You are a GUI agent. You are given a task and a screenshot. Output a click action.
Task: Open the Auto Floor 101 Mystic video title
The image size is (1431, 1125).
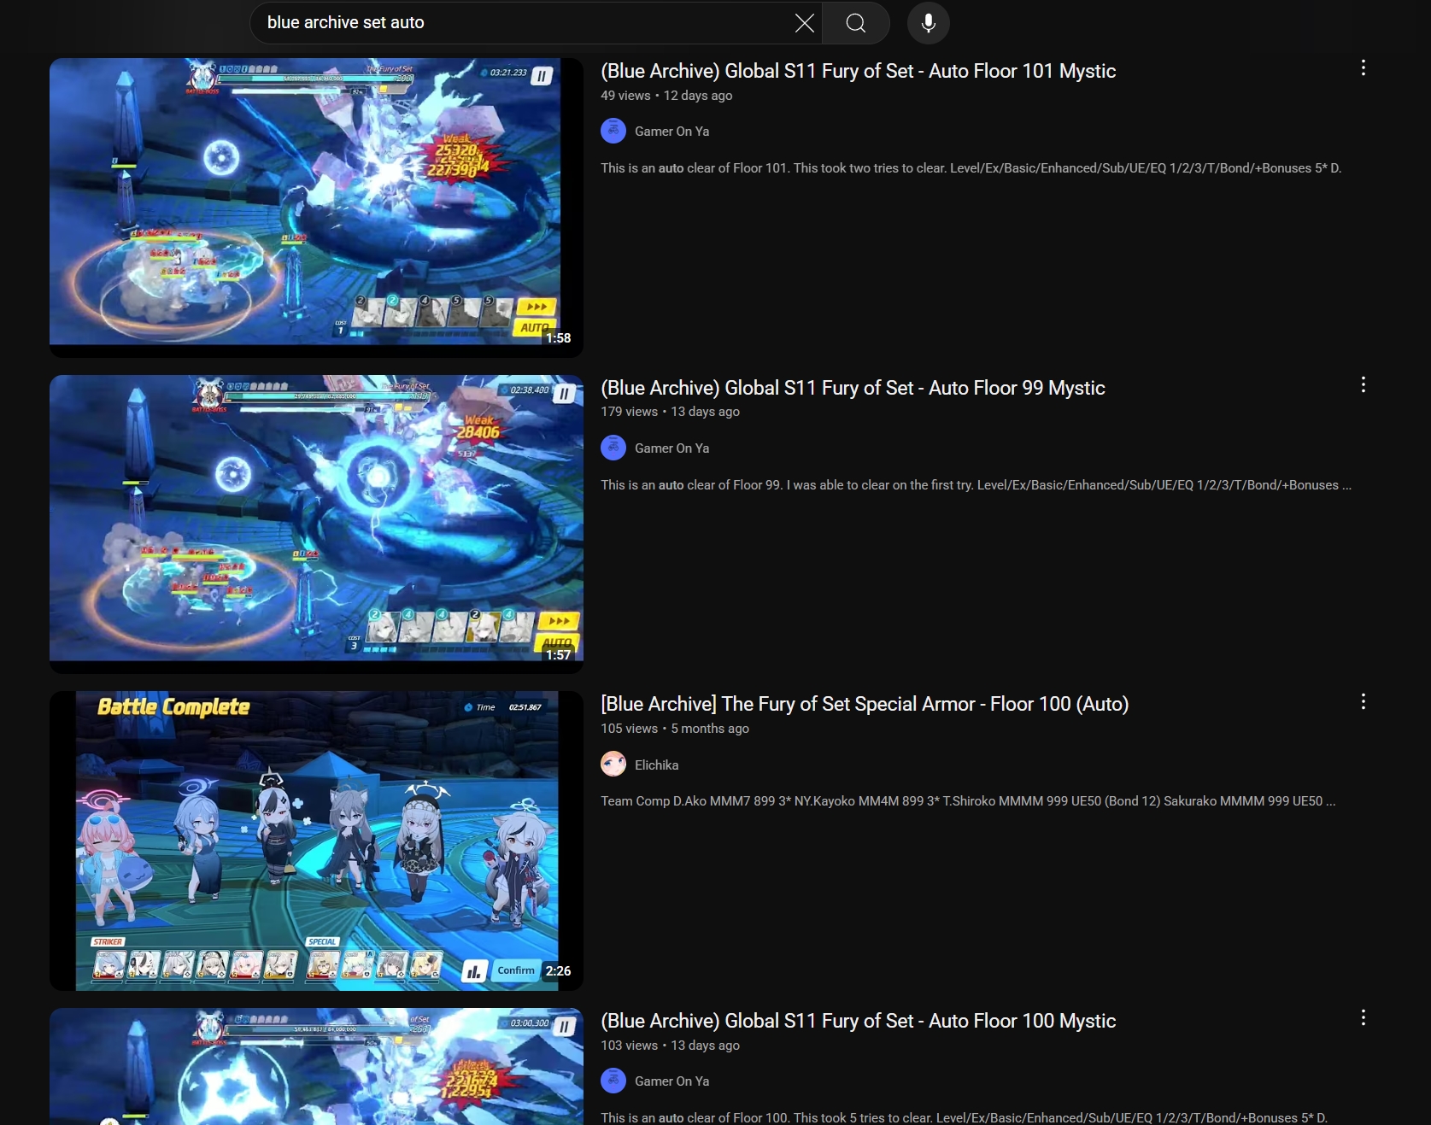(858, 71)
